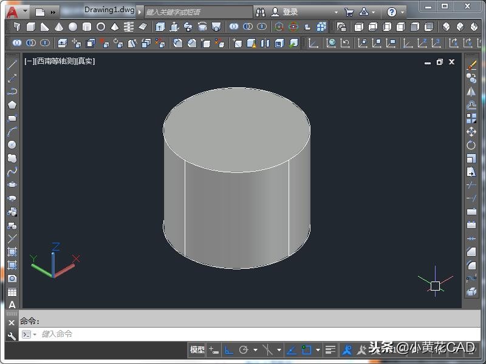Toggle object snap in status bar

[307, 350]
